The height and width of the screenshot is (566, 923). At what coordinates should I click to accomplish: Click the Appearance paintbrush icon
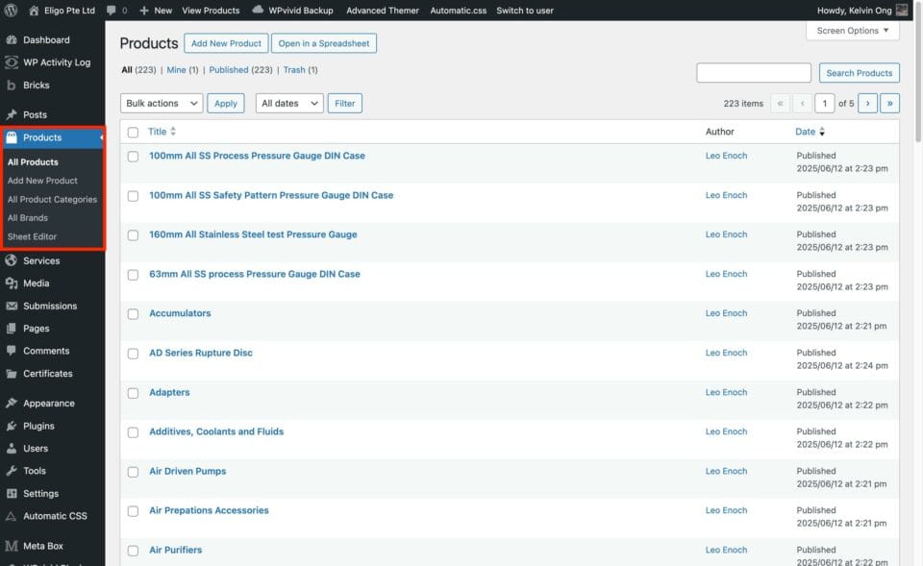[12, 404]
